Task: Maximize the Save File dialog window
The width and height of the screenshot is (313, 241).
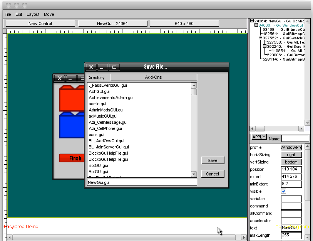Action: click(x=114, y=67)
